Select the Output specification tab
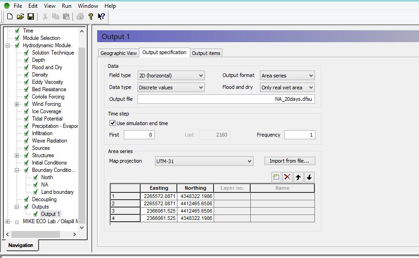The image size is (419, 258). click(x=164, y=52)
